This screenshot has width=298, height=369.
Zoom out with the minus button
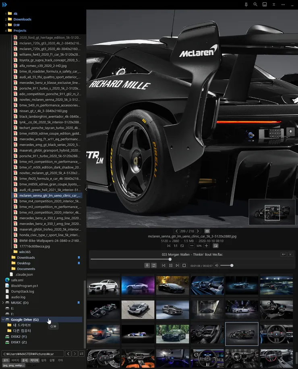(192, 246)
